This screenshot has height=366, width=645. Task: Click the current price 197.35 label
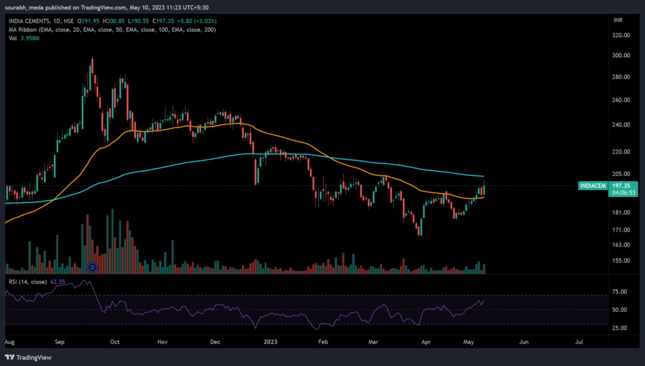click(x=620, y=186)
